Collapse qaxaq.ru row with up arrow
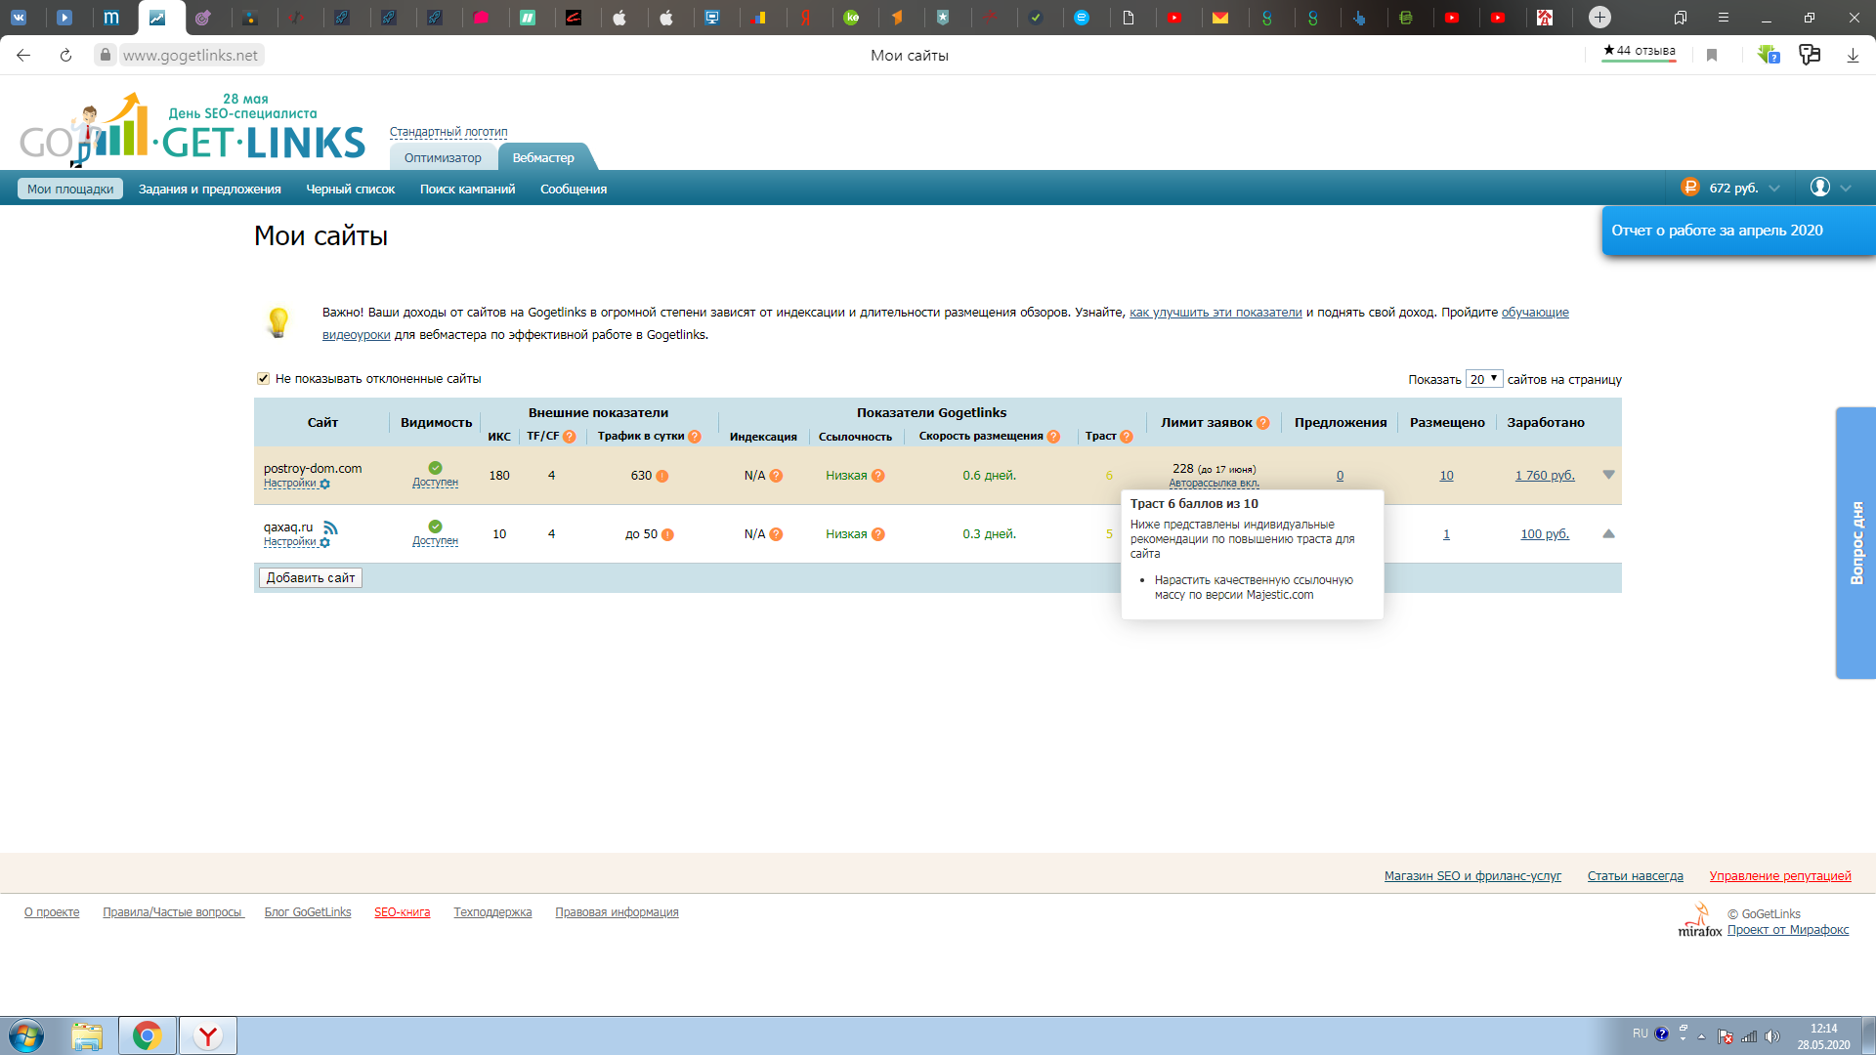 click(1608, 534)
